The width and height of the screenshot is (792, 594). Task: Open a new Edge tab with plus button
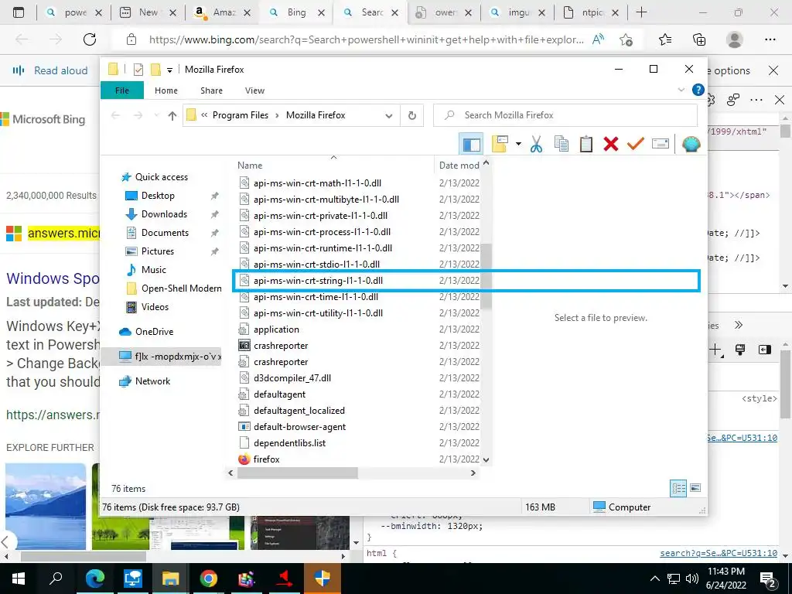641,12
